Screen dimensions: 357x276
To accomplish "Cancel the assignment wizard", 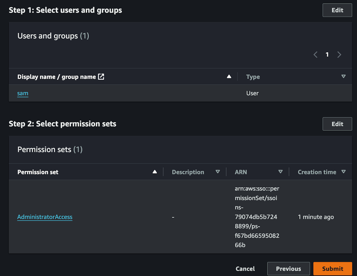I will pos(245,269).
